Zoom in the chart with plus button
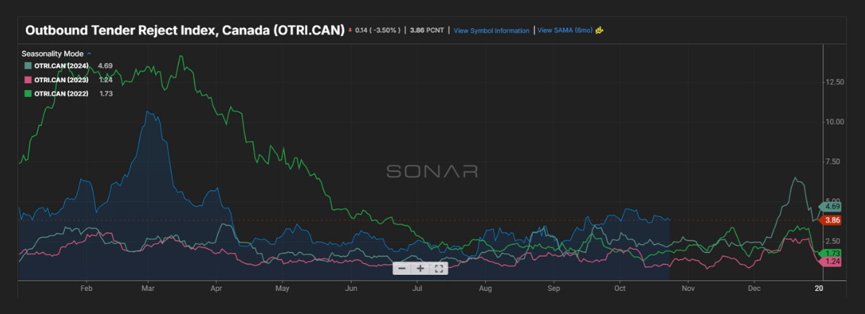The width and height of the screenshot is (865, 314). 420,269
